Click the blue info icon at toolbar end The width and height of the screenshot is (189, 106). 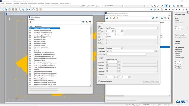coord(187,9)
